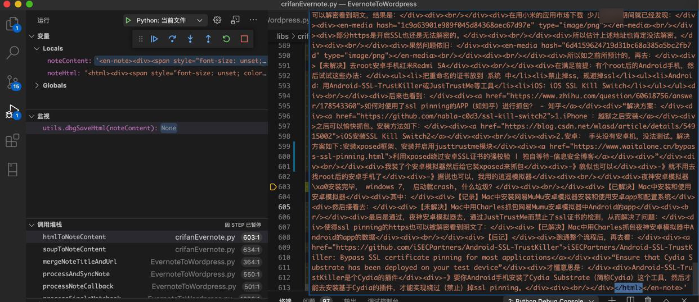Select the soupToNoteContent stack frame
The width and height of the screenshot is (699, 302).
74,249
